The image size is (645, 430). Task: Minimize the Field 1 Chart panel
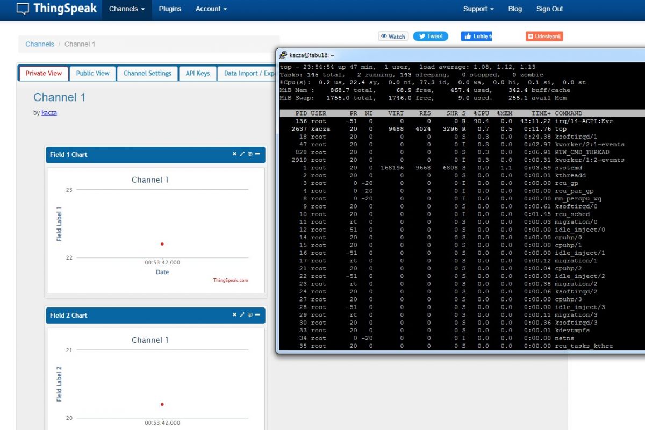pyautogui.click(x=257, y=154)
